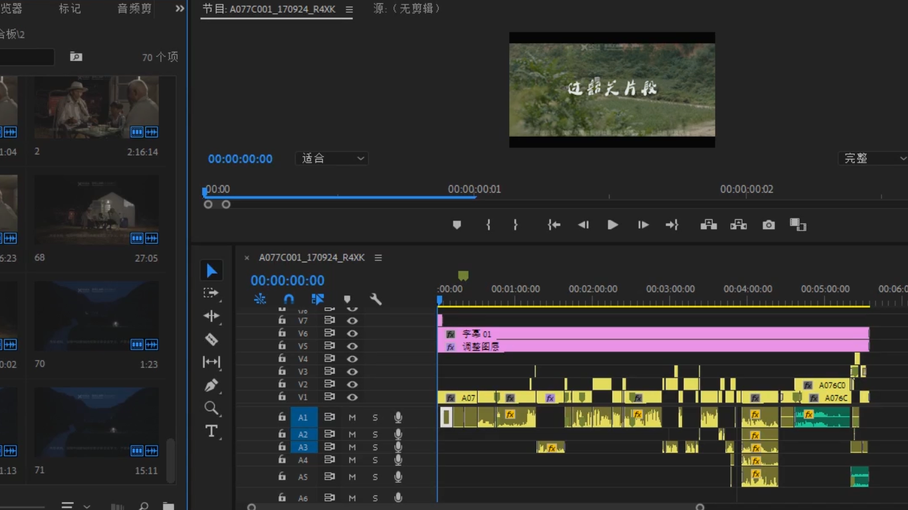
Task: Toggle lock on V2 track
Action: click(282, 384)
